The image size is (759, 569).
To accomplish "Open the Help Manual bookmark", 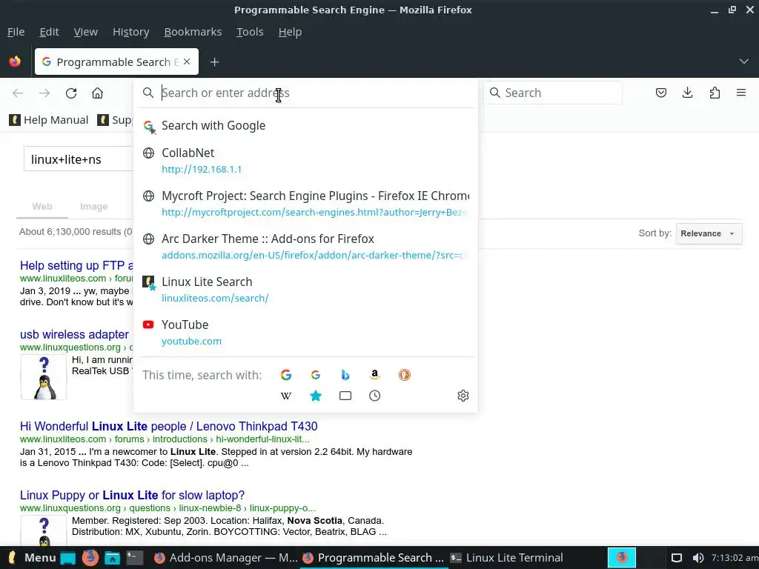I will [48, 120].
